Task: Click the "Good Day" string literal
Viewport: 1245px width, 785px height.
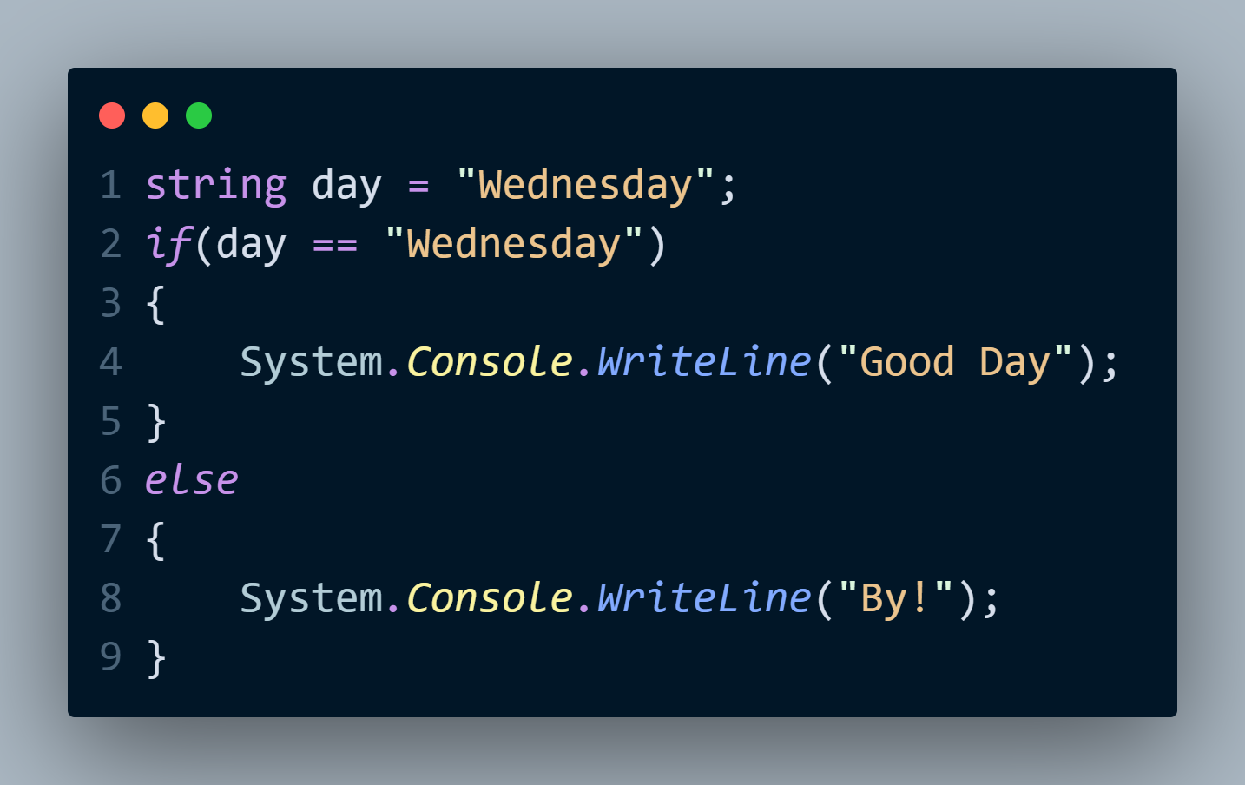Action: click(955, 362)
